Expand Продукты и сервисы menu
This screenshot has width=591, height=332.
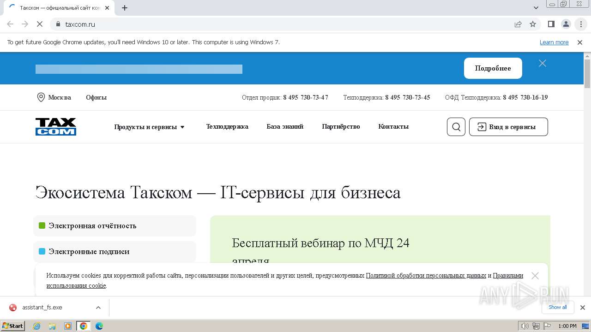coord(150,127)
